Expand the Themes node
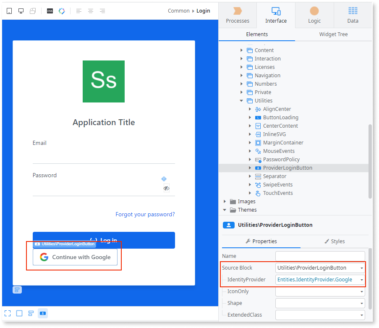The height and width of the screenshot is (328, 379). pyautogui.click(x=225, y=210)
